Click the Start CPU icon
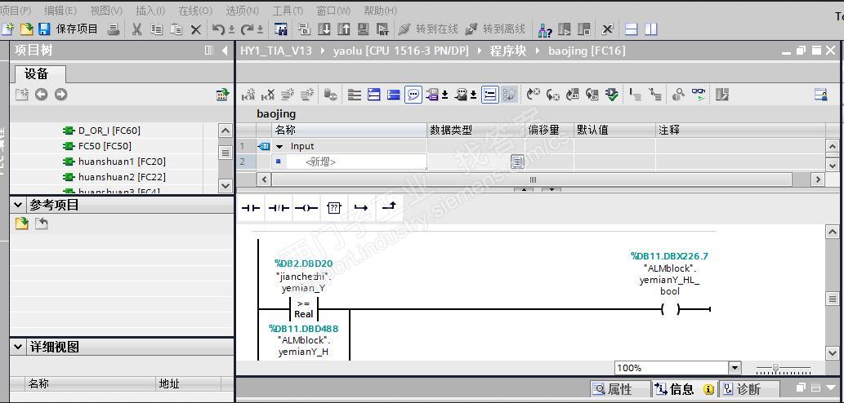 [x=564, y=29]
